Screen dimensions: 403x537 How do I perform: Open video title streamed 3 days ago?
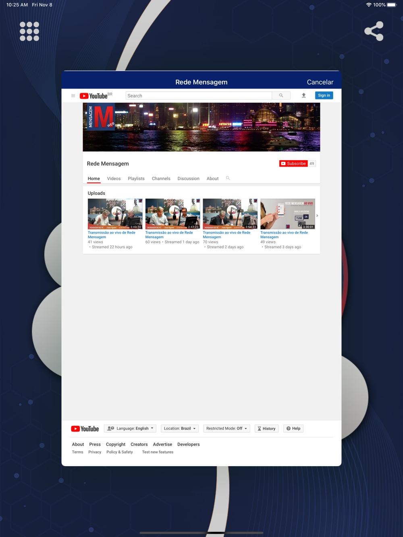click(x=284, y=235)
